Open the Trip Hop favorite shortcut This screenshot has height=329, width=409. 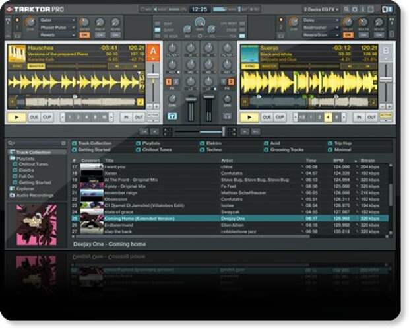click(x=340, y=143)
